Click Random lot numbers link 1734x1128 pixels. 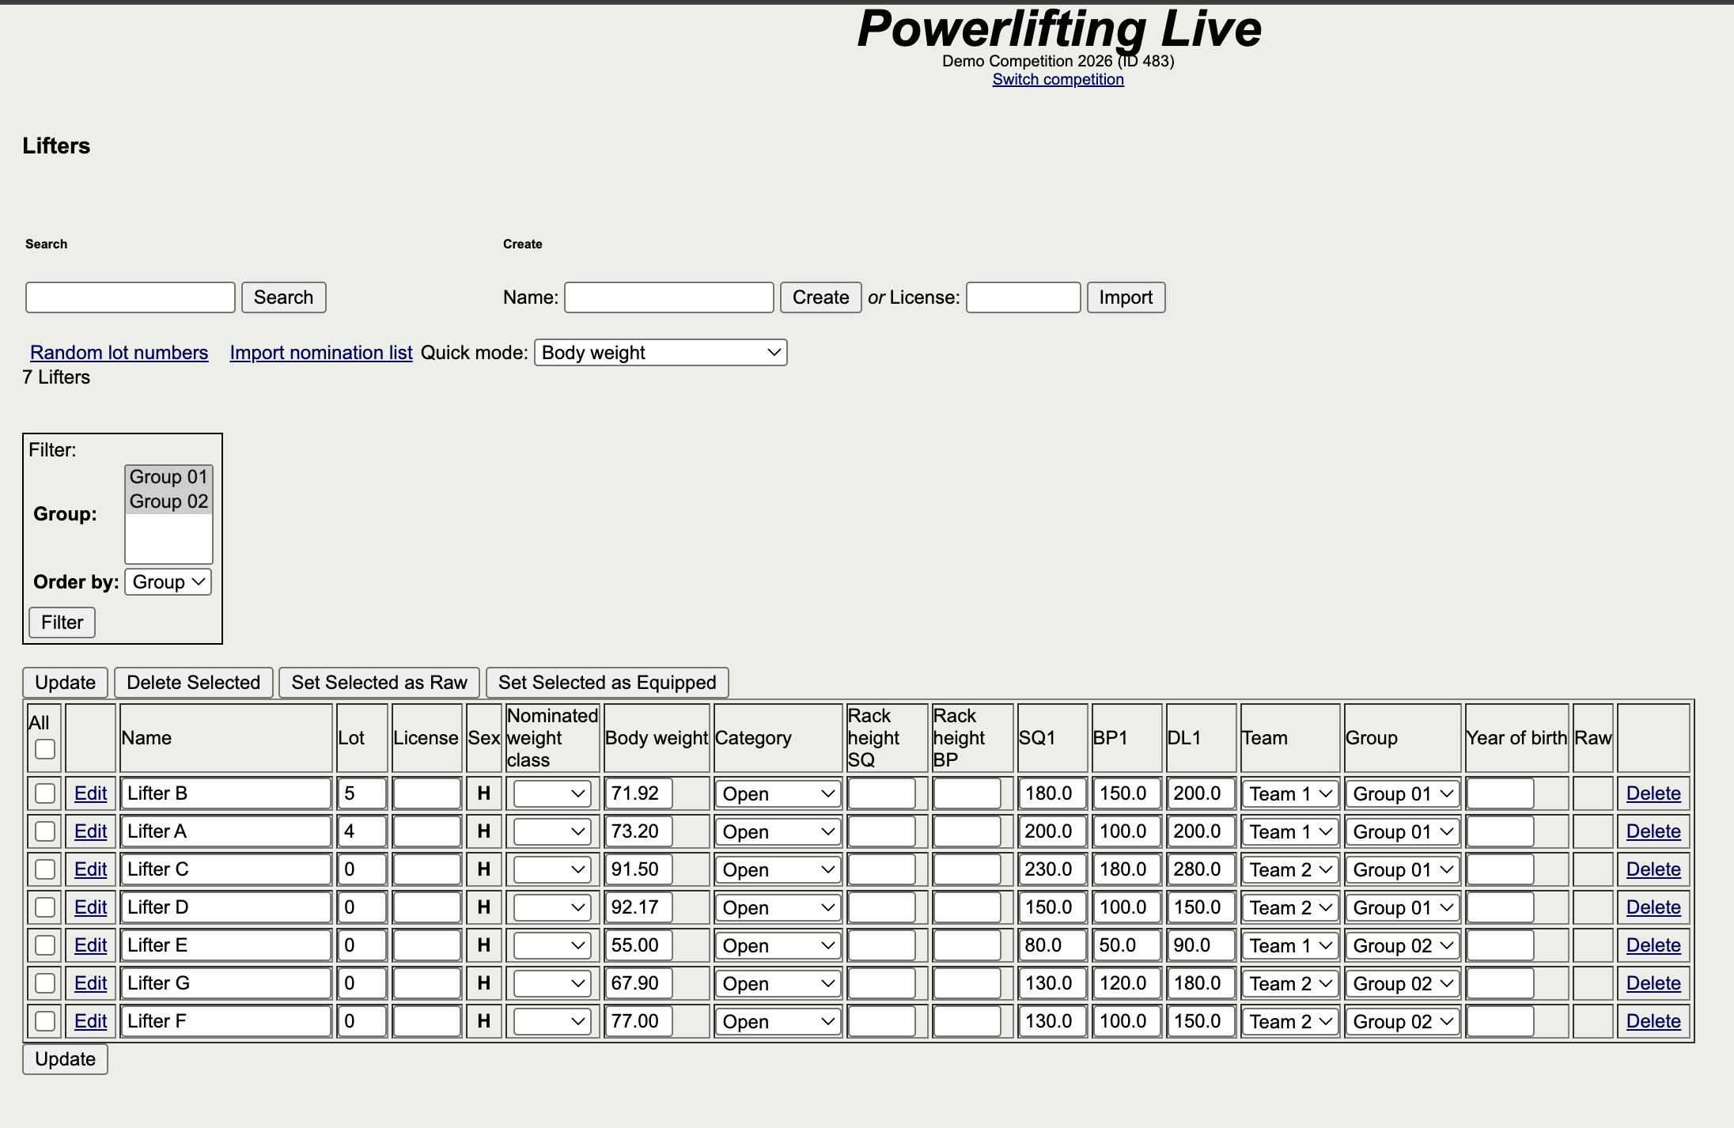[x=119, y=353]
